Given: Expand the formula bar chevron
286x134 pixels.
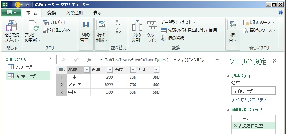Looking at the screenshot, I should coord(217,60).
